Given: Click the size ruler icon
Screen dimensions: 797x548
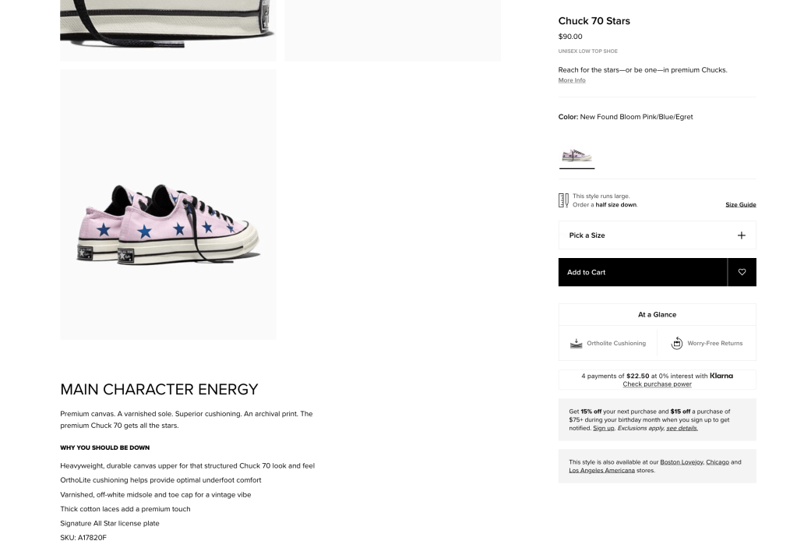Looking at the screenshot, I should 563,200.
